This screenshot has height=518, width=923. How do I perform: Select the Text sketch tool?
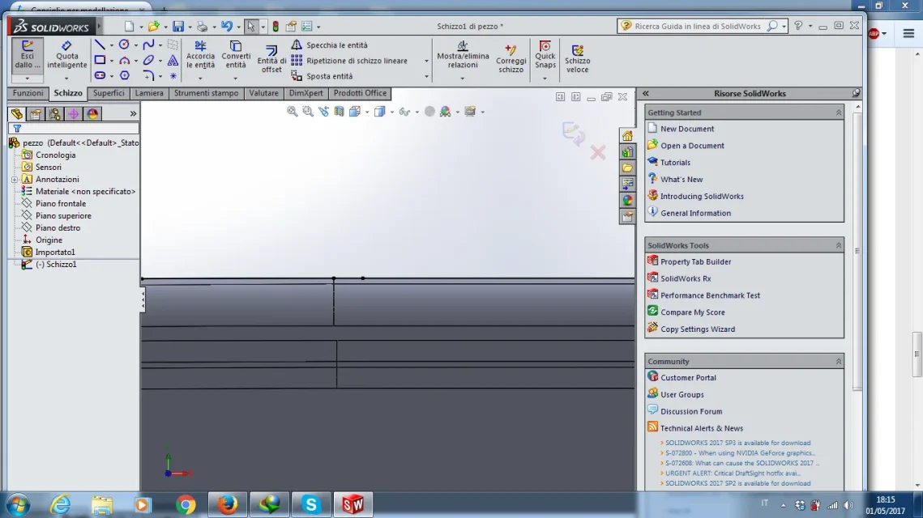tap(173, 60)
